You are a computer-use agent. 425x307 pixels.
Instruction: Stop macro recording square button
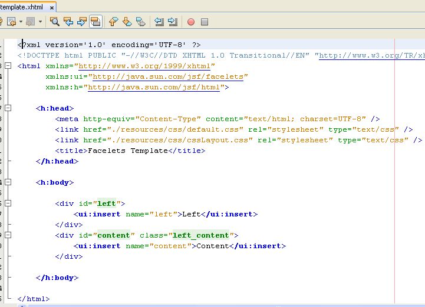click(x=205, y=22)
